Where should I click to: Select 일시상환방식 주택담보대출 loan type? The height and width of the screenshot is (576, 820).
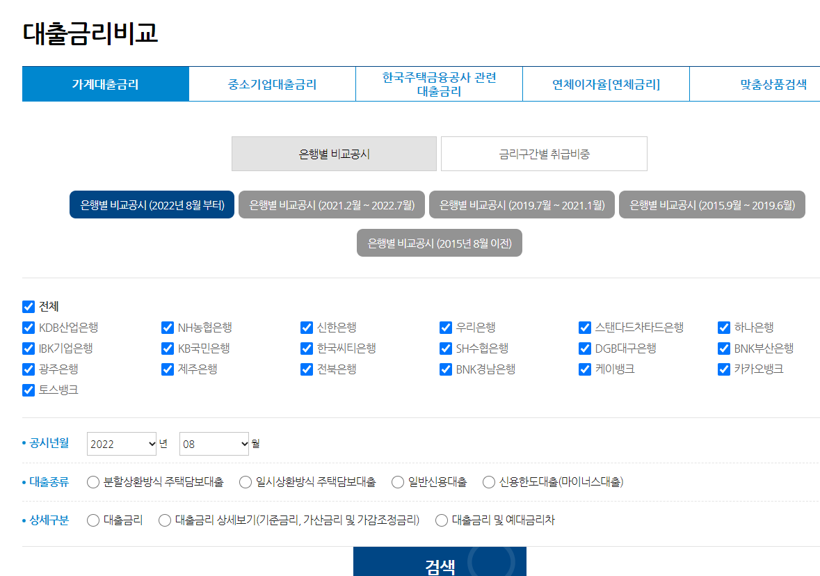click(246, 482)
